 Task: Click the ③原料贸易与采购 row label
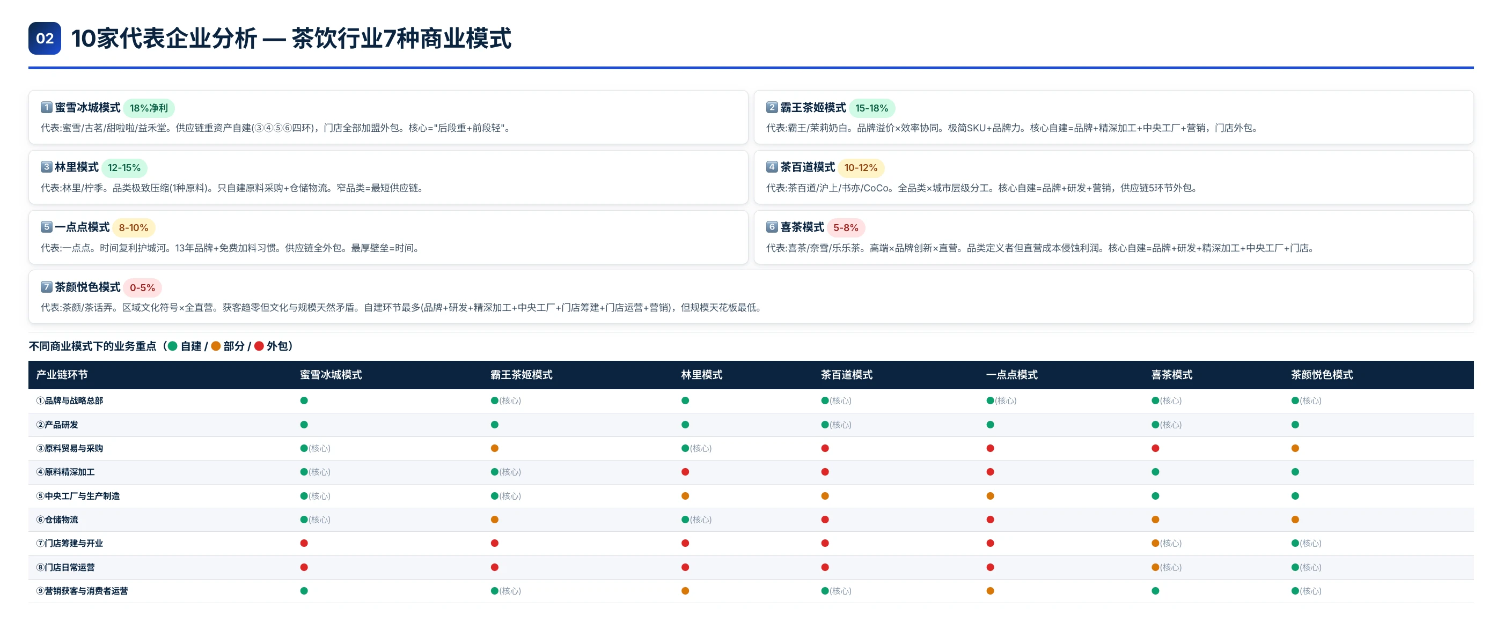click(70, 448)
